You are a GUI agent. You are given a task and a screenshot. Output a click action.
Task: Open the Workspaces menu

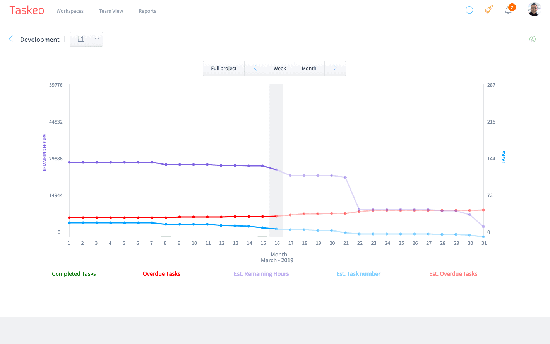click(70, 11)
